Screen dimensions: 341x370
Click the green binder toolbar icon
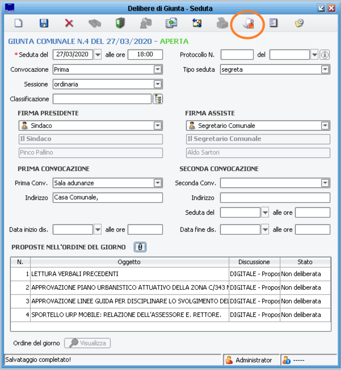[x=120, y=23]
